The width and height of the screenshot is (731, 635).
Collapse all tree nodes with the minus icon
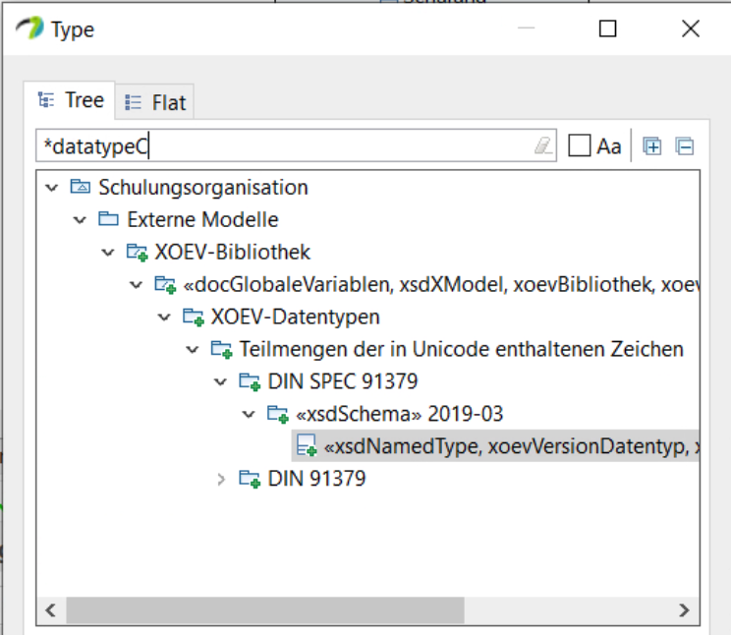[685, 146]
